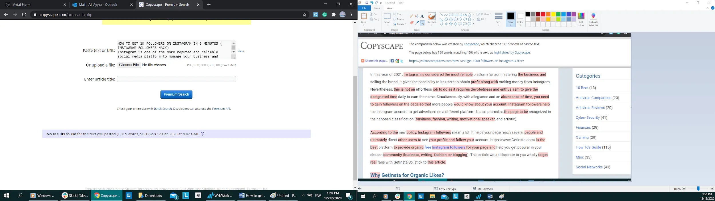Open the Windows Start menu on left taskbar
This screenshot has width=715, height=201.
click(7, 196)
